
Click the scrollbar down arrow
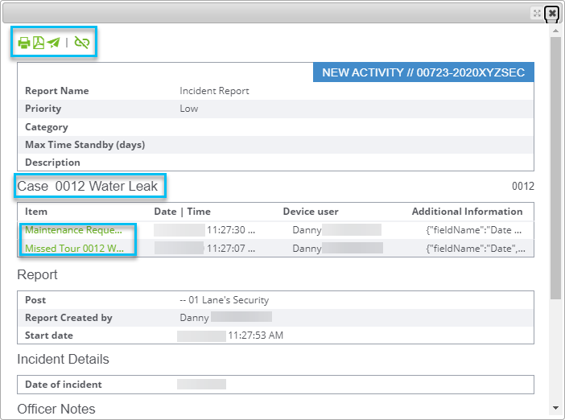pos(555,408)
